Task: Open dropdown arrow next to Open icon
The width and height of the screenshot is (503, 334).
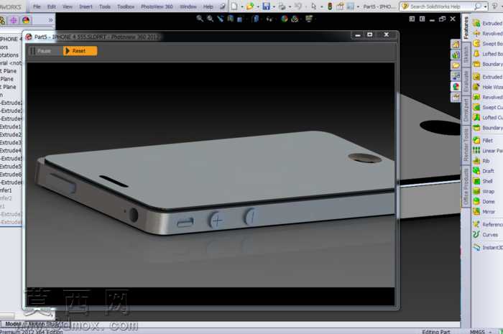Action: pos(258,6)
